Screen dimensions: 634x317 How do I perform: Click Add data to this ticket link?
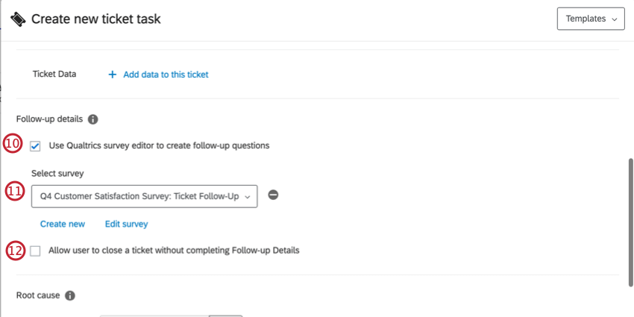tap(166, 75)
